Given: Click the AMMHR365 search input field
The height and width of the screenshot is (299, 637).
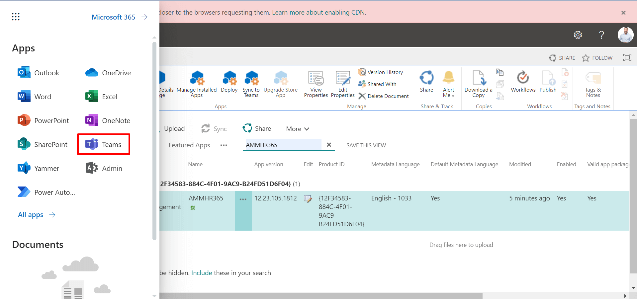Looking at the screenshot, I should (282, 145).
